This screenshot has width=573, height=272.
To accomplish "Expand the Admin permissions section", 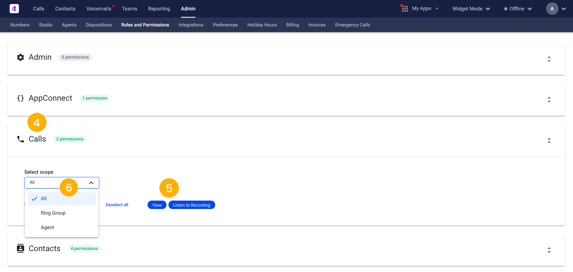I will pyautogui.click(x=549, y=59).
